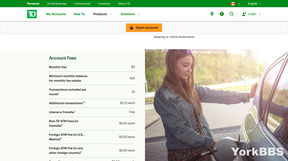Click the Login user icon

coord(244,14)
